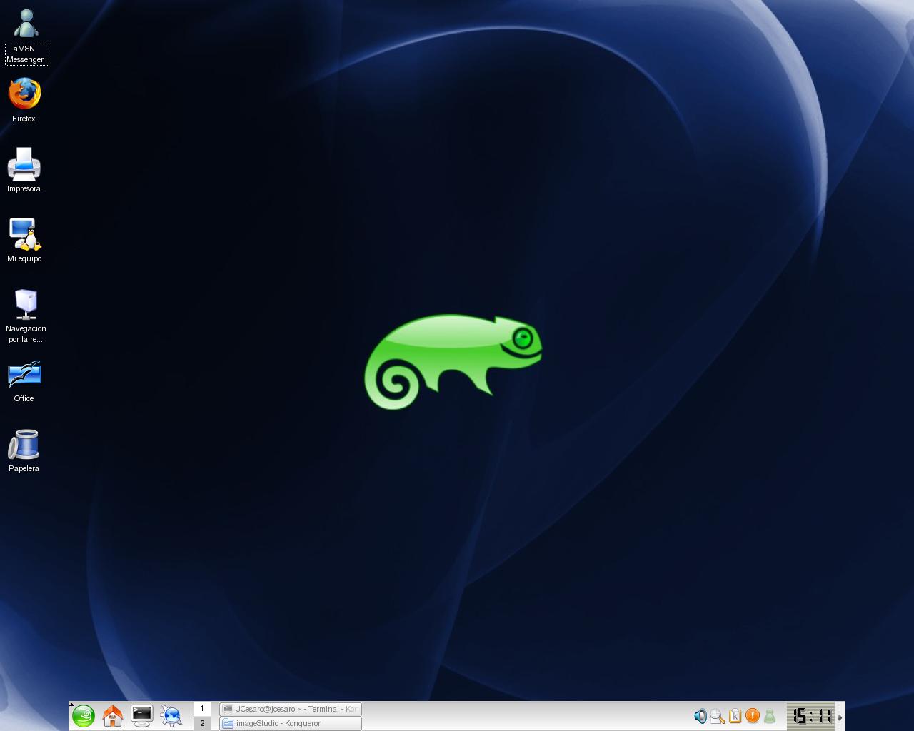Viewport: 914px width, 731px height.
Task: Switch to virtual desktop 2
Action: [202, 723]
